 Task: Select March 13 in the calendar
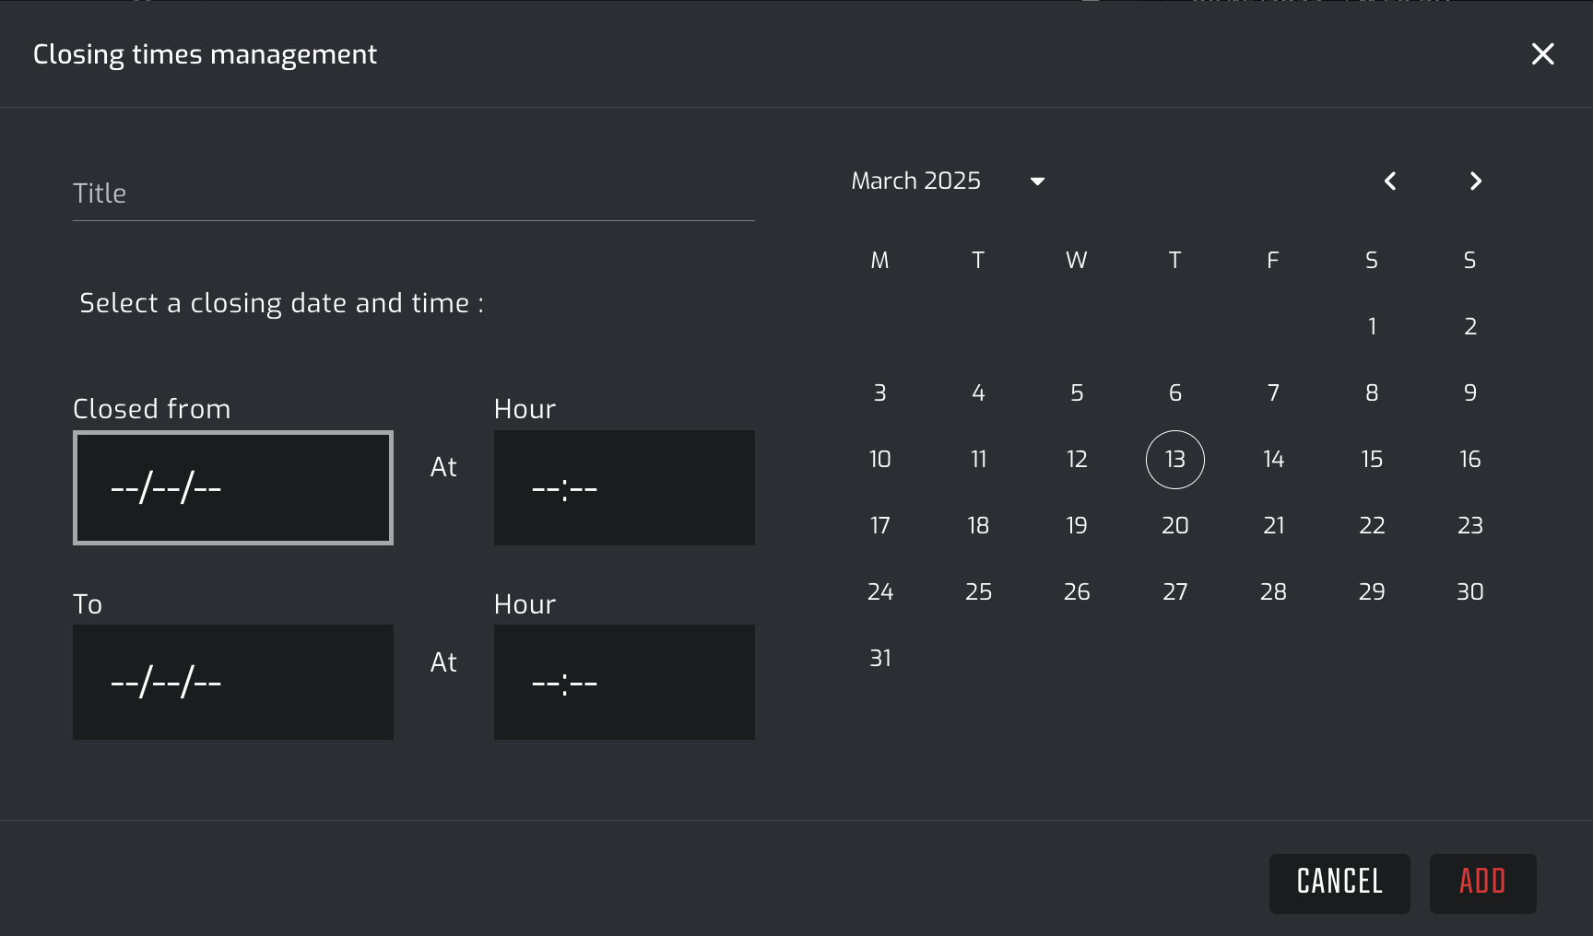coord(1174,460)
